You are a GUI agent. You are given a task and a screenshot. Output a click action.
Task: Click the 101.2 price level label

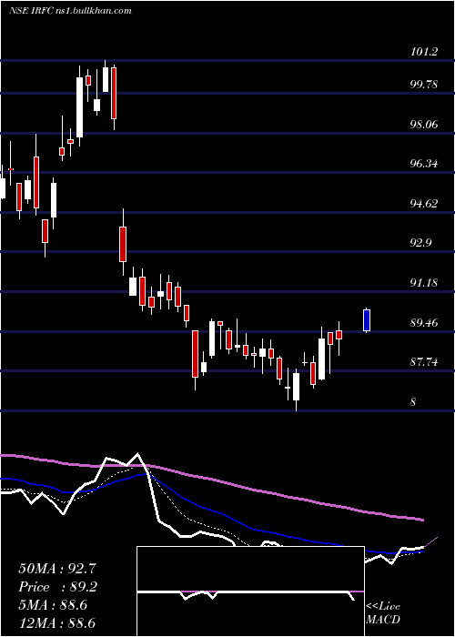pyautogui.click(x=425, y=52)
